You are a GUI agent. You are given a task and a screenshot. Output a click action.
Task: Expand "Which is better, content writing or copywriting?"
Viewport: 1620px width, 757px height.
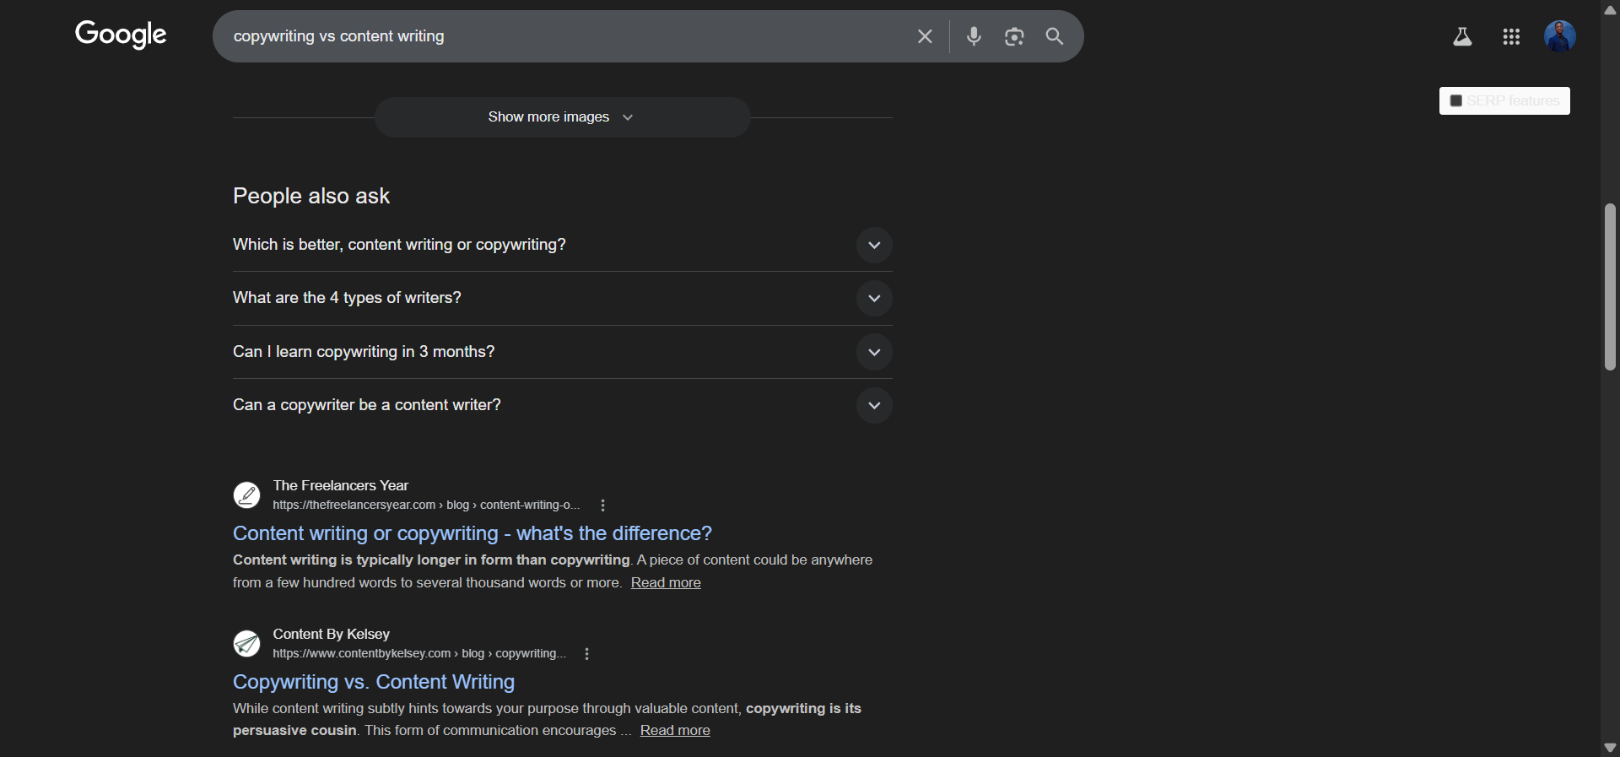(x=563, y=245)
